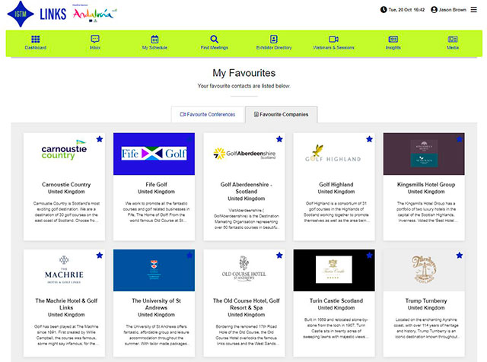Screen dimensions: 487x362
Task: Go to the Dashboard menu label
Action: pos(36,47)
